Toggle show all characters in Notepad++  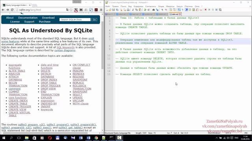183,10
